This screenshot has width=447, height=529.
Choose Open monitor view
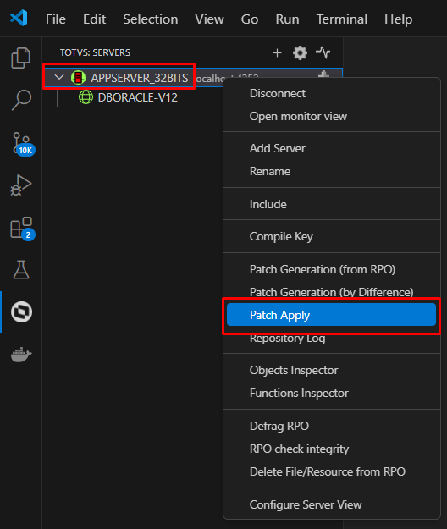click(332, 117)
